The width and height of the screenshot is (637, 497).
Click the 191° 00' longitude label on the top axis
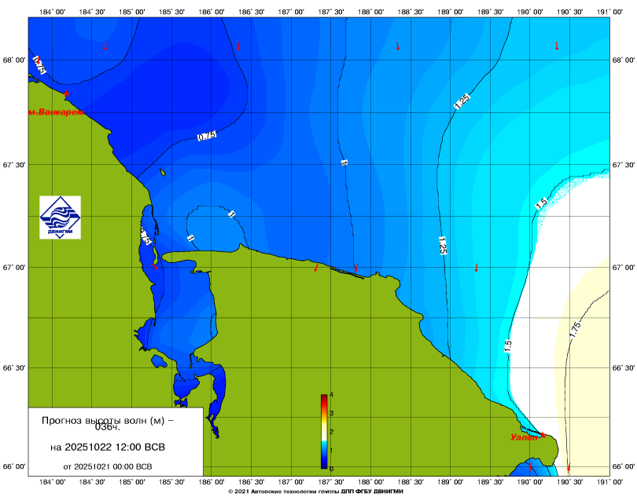coord(609,10)
